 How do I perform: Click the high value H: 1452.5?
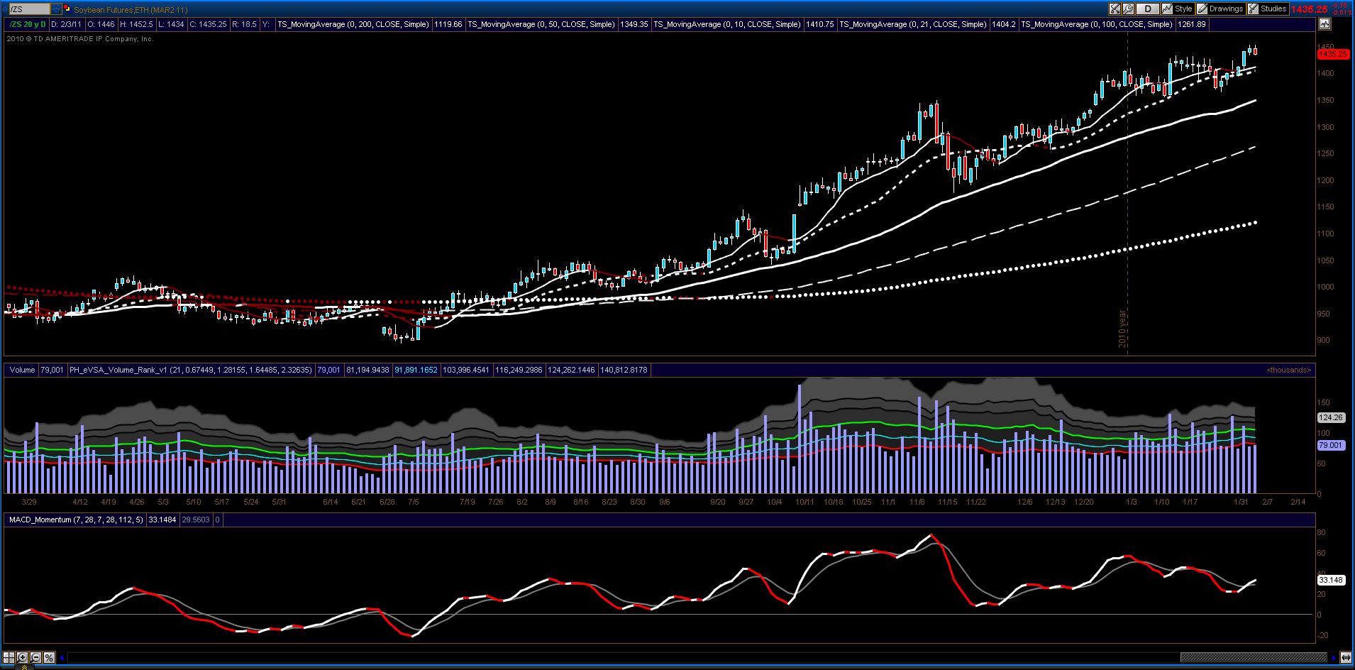click(x=135, y=24)
